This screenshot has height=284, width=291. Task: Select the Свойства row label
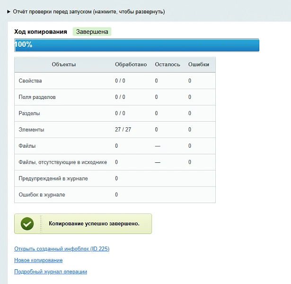pyautogui.click(x=30, y=81)
